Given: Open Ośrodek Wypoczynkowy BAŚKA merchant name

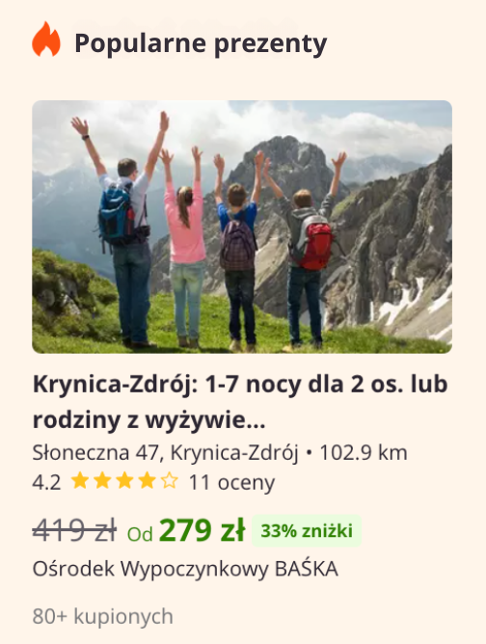Looking at the screenshot, I should point(185,569).
